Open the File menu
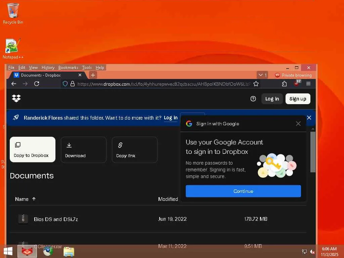The image size is (344, 258). tap(11, 68)
